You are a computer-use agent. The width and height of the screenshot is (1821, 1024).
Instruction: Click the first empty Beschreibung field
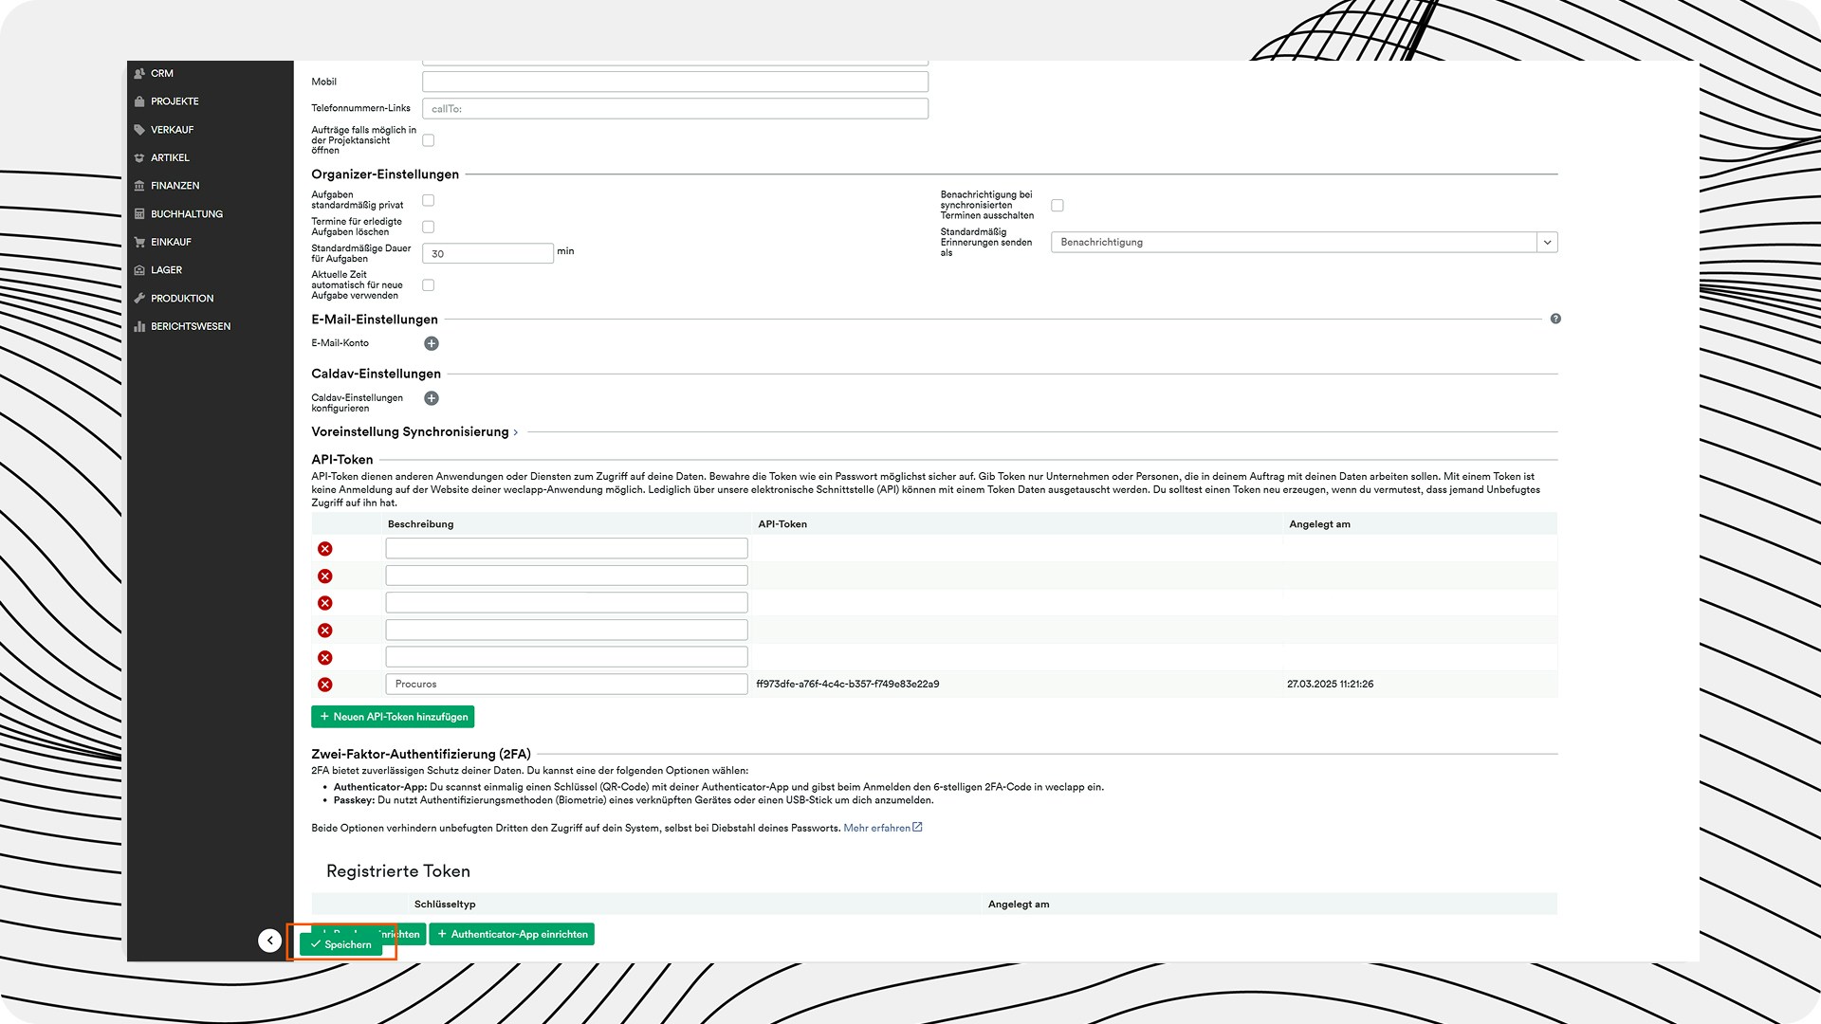[x=566, y=548]
